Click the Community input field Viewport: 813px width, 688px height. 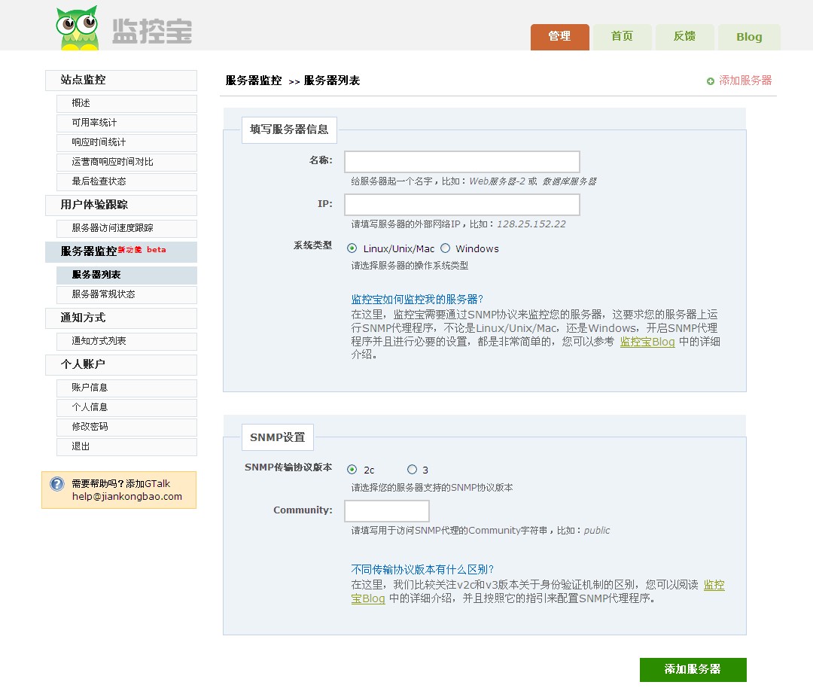tap(387, 510)
